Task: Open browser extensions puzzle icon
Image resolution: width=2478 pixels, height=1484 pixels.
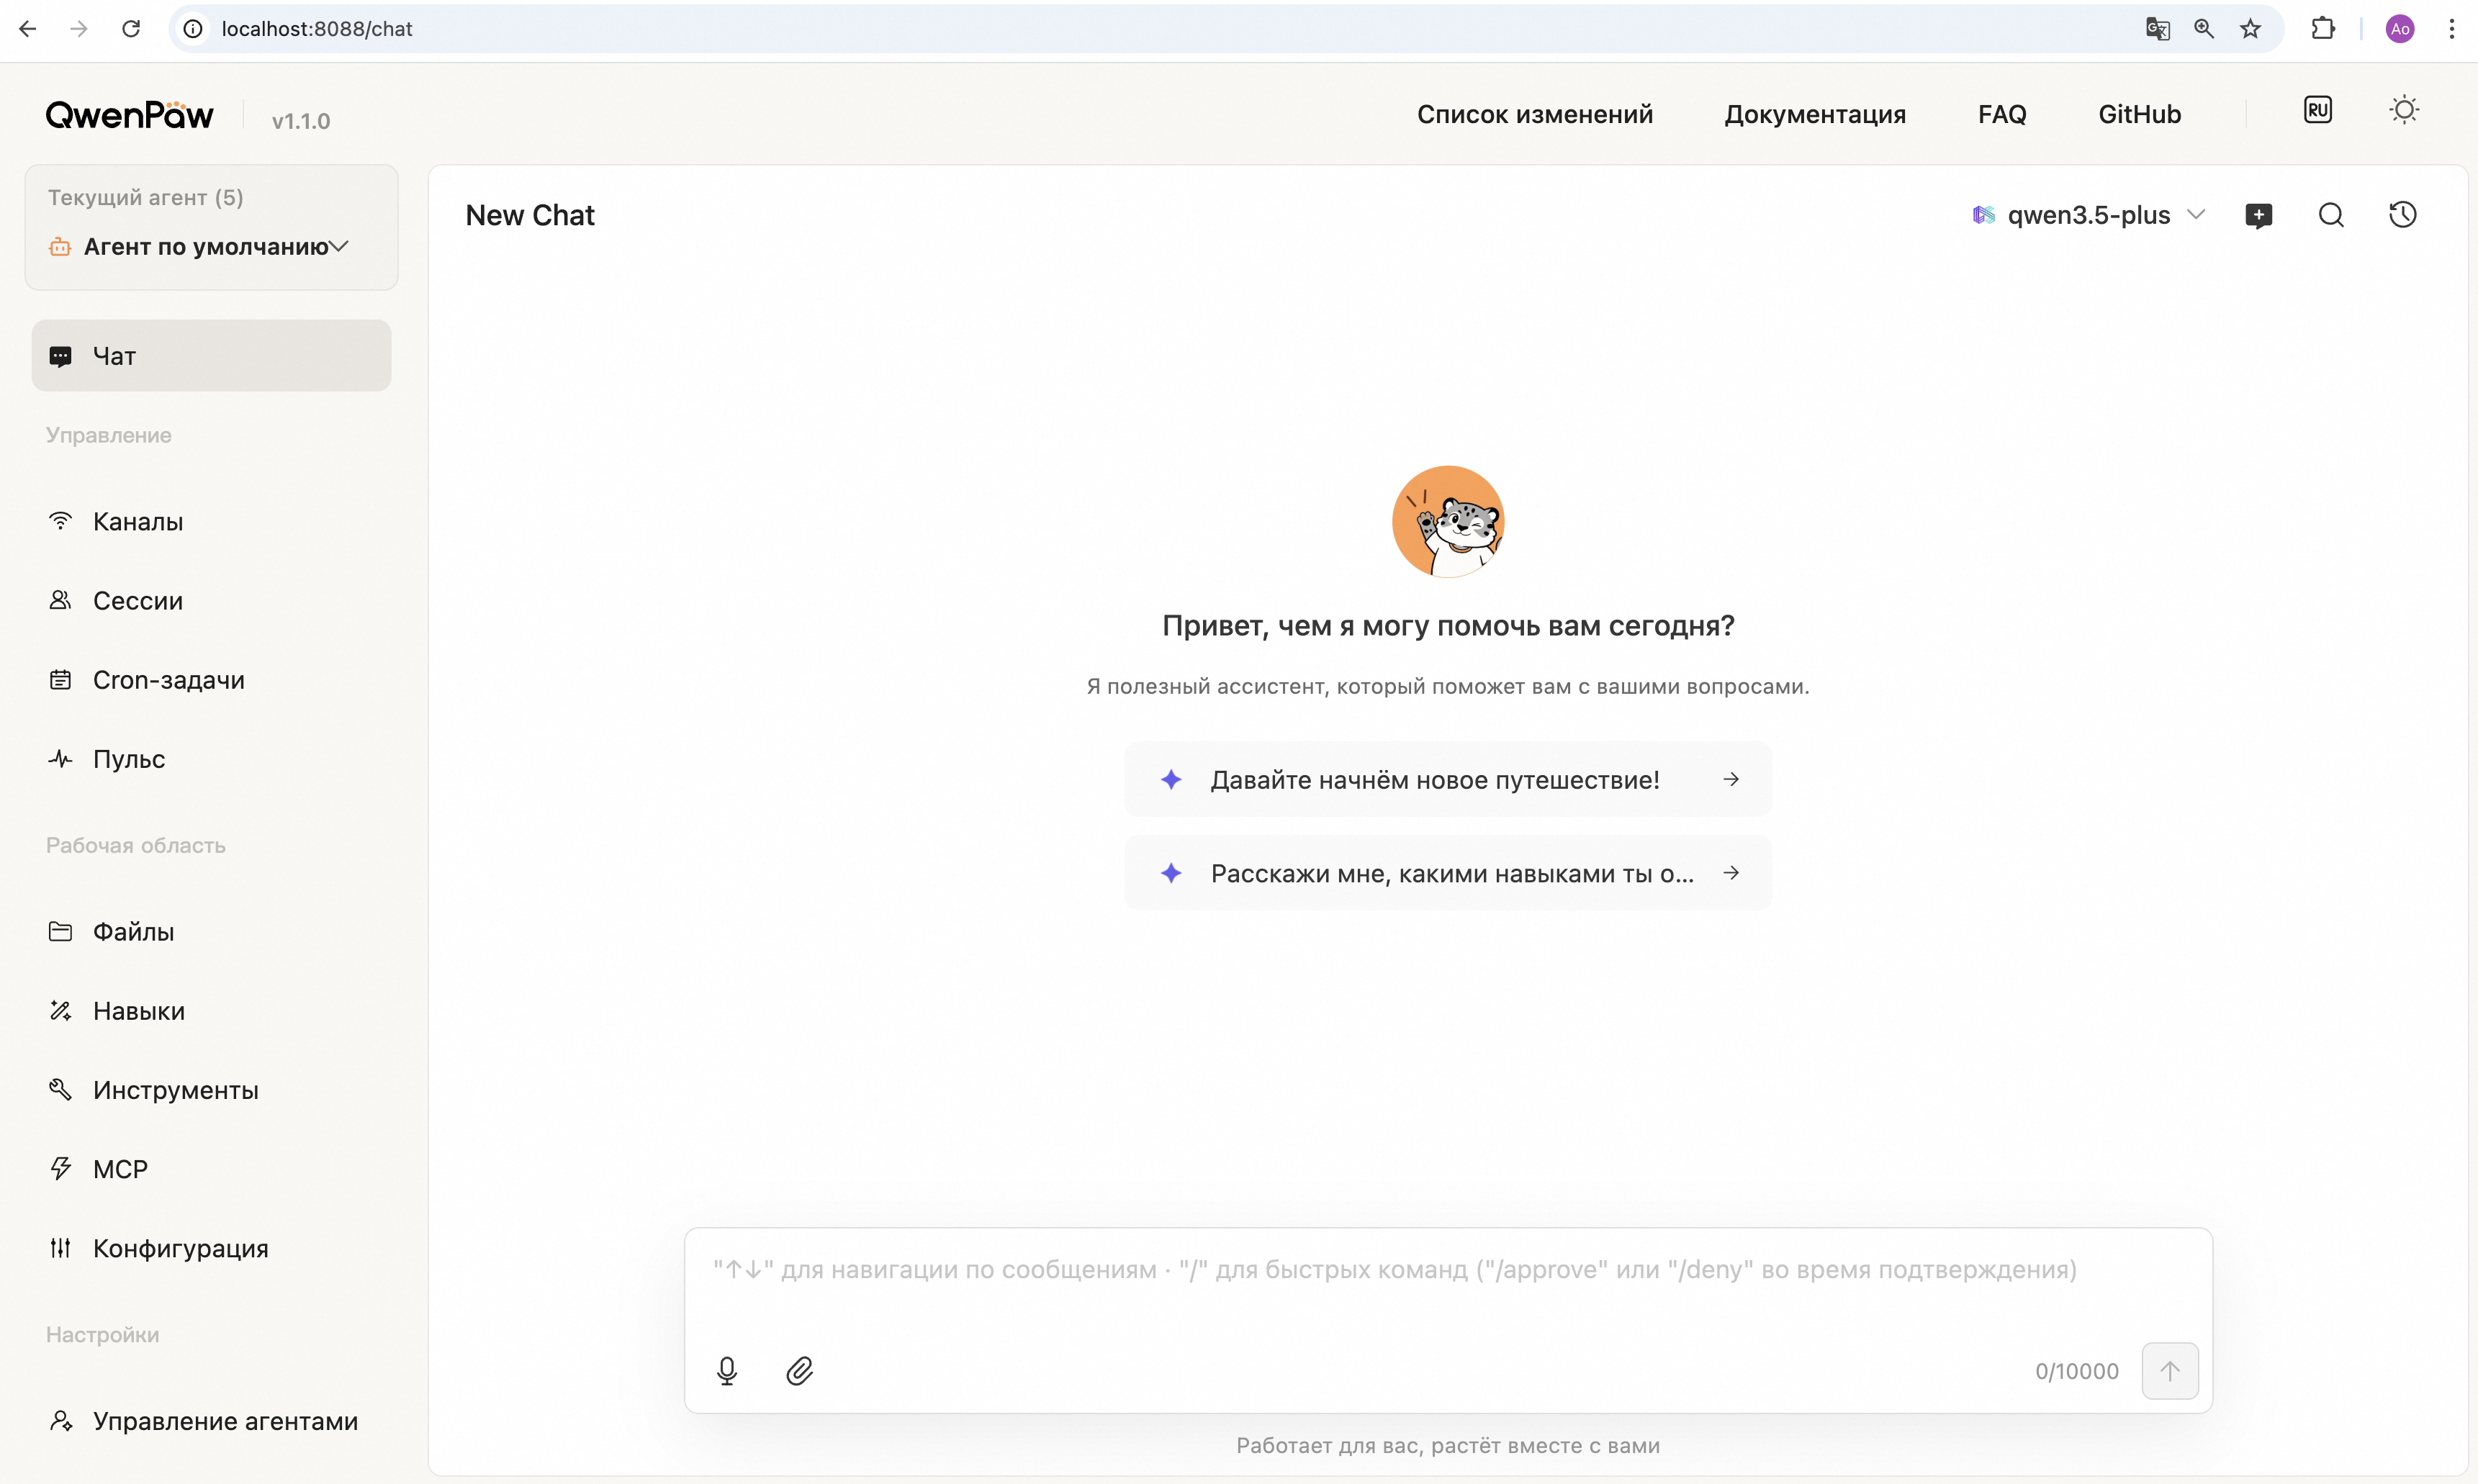Action: [x=2322, y=29]
